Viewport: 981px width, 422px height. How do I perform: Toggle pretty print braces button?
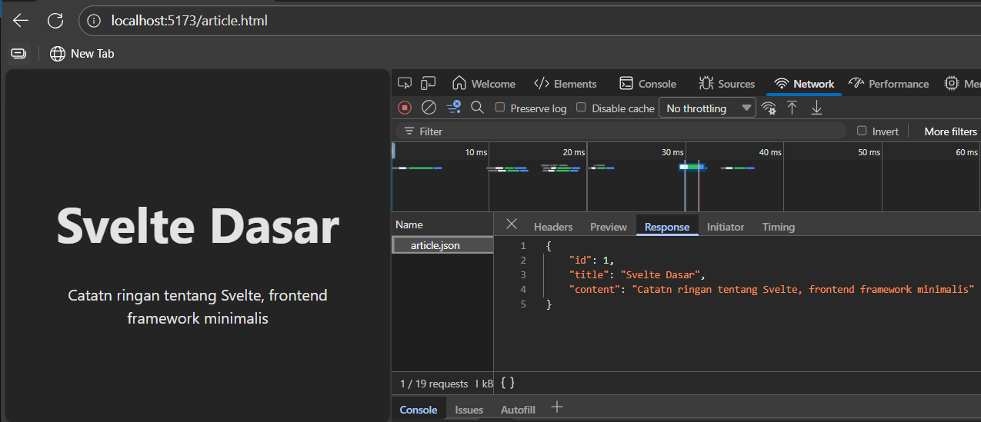[508, 383]
